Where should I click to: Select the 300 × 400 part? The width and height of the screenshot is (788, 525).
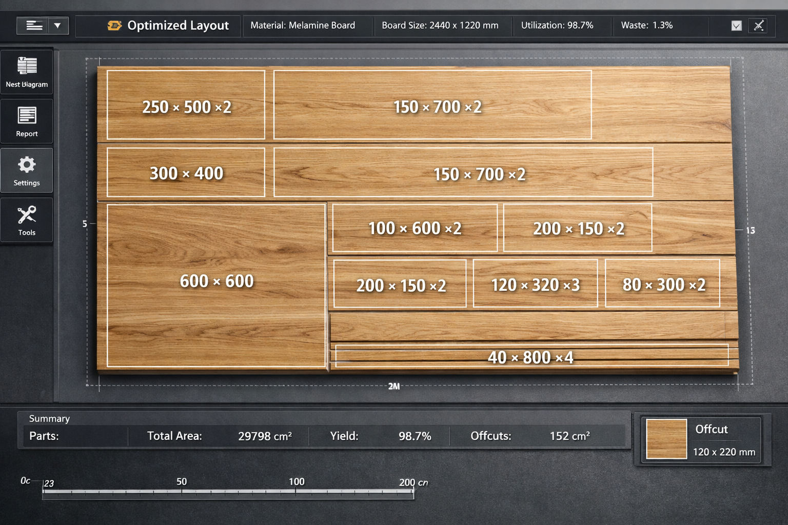(x=186, y=173)
